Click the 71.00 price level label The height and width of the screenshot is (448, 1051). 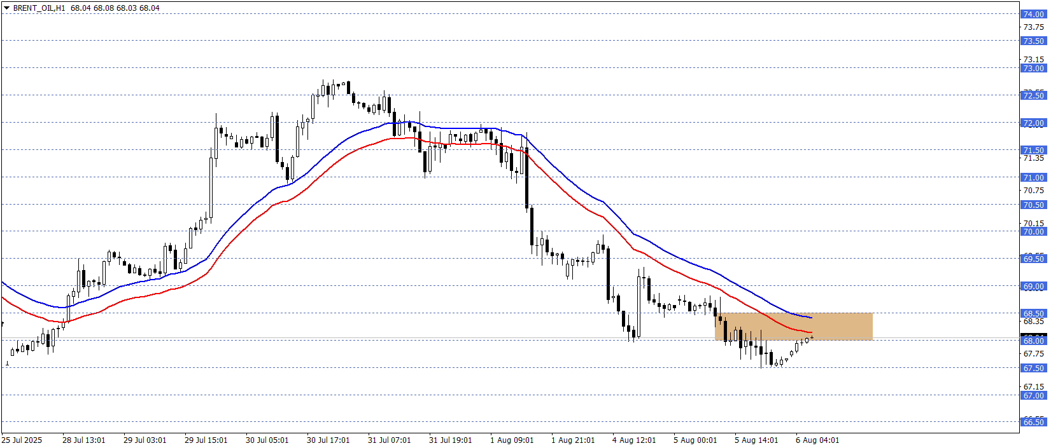click(1033, 177)
